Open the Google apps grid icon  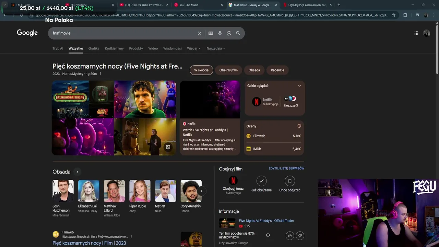(x=416, y=33)
